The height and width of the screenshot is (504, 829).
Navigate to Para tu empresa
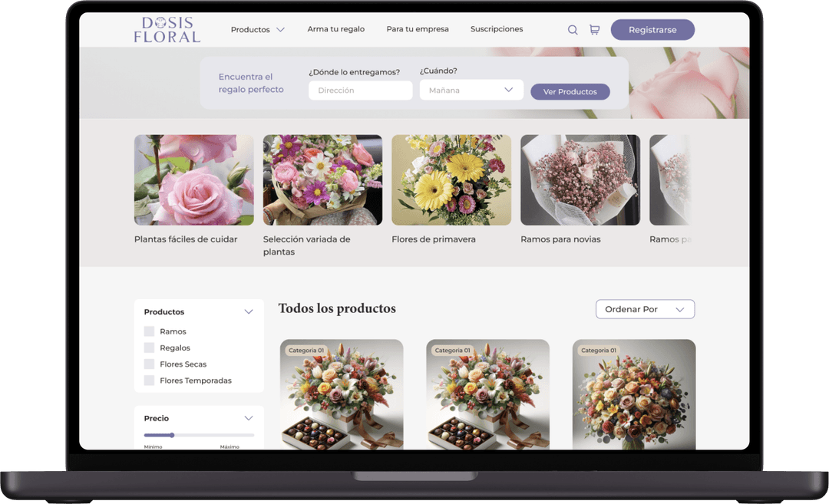tap(418, 28)
